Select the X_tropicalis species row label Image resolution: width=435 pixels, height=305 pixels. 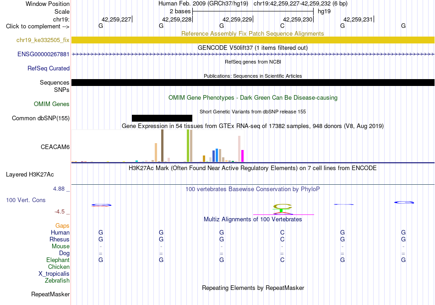point(54,274)
